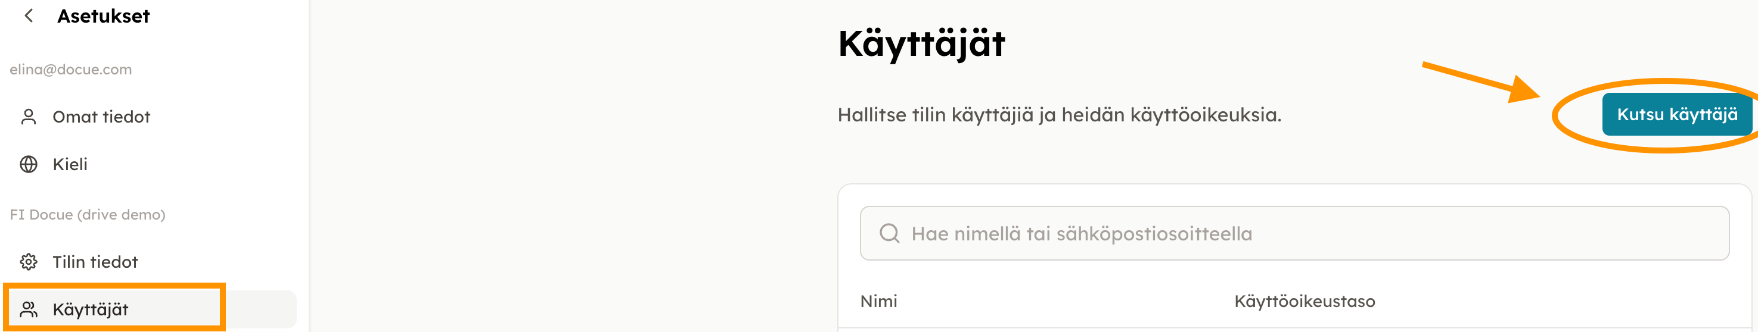Click the magnifier icon in the search box
This screenshot has width=1758, height=332.
pyautogui.click(x=889, y=234)
